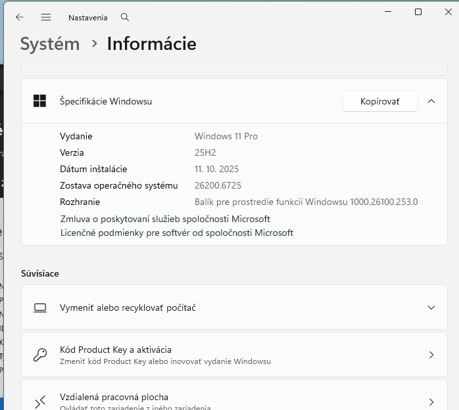Select the Windows 11 Pro value
Image resolution: width=459 pixels, height=410 pixels.
tap(226, 136)
